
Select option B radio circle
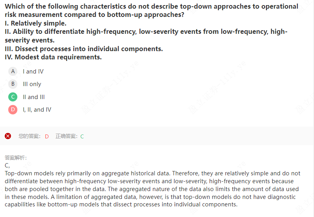(x=13, y=84)
